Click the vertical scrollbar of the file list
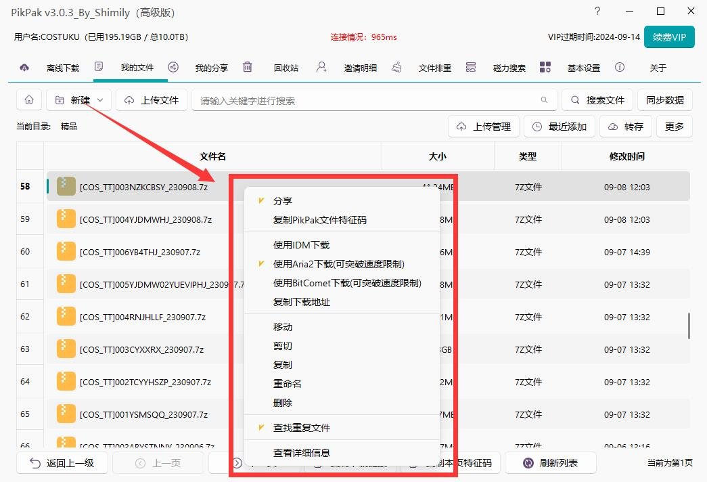 pyautogui.click(x=689, y=326)
